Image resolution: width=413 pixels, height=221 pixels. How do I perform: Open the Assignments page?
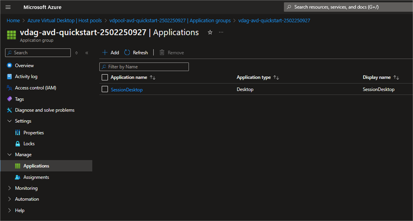coord(36,177)
